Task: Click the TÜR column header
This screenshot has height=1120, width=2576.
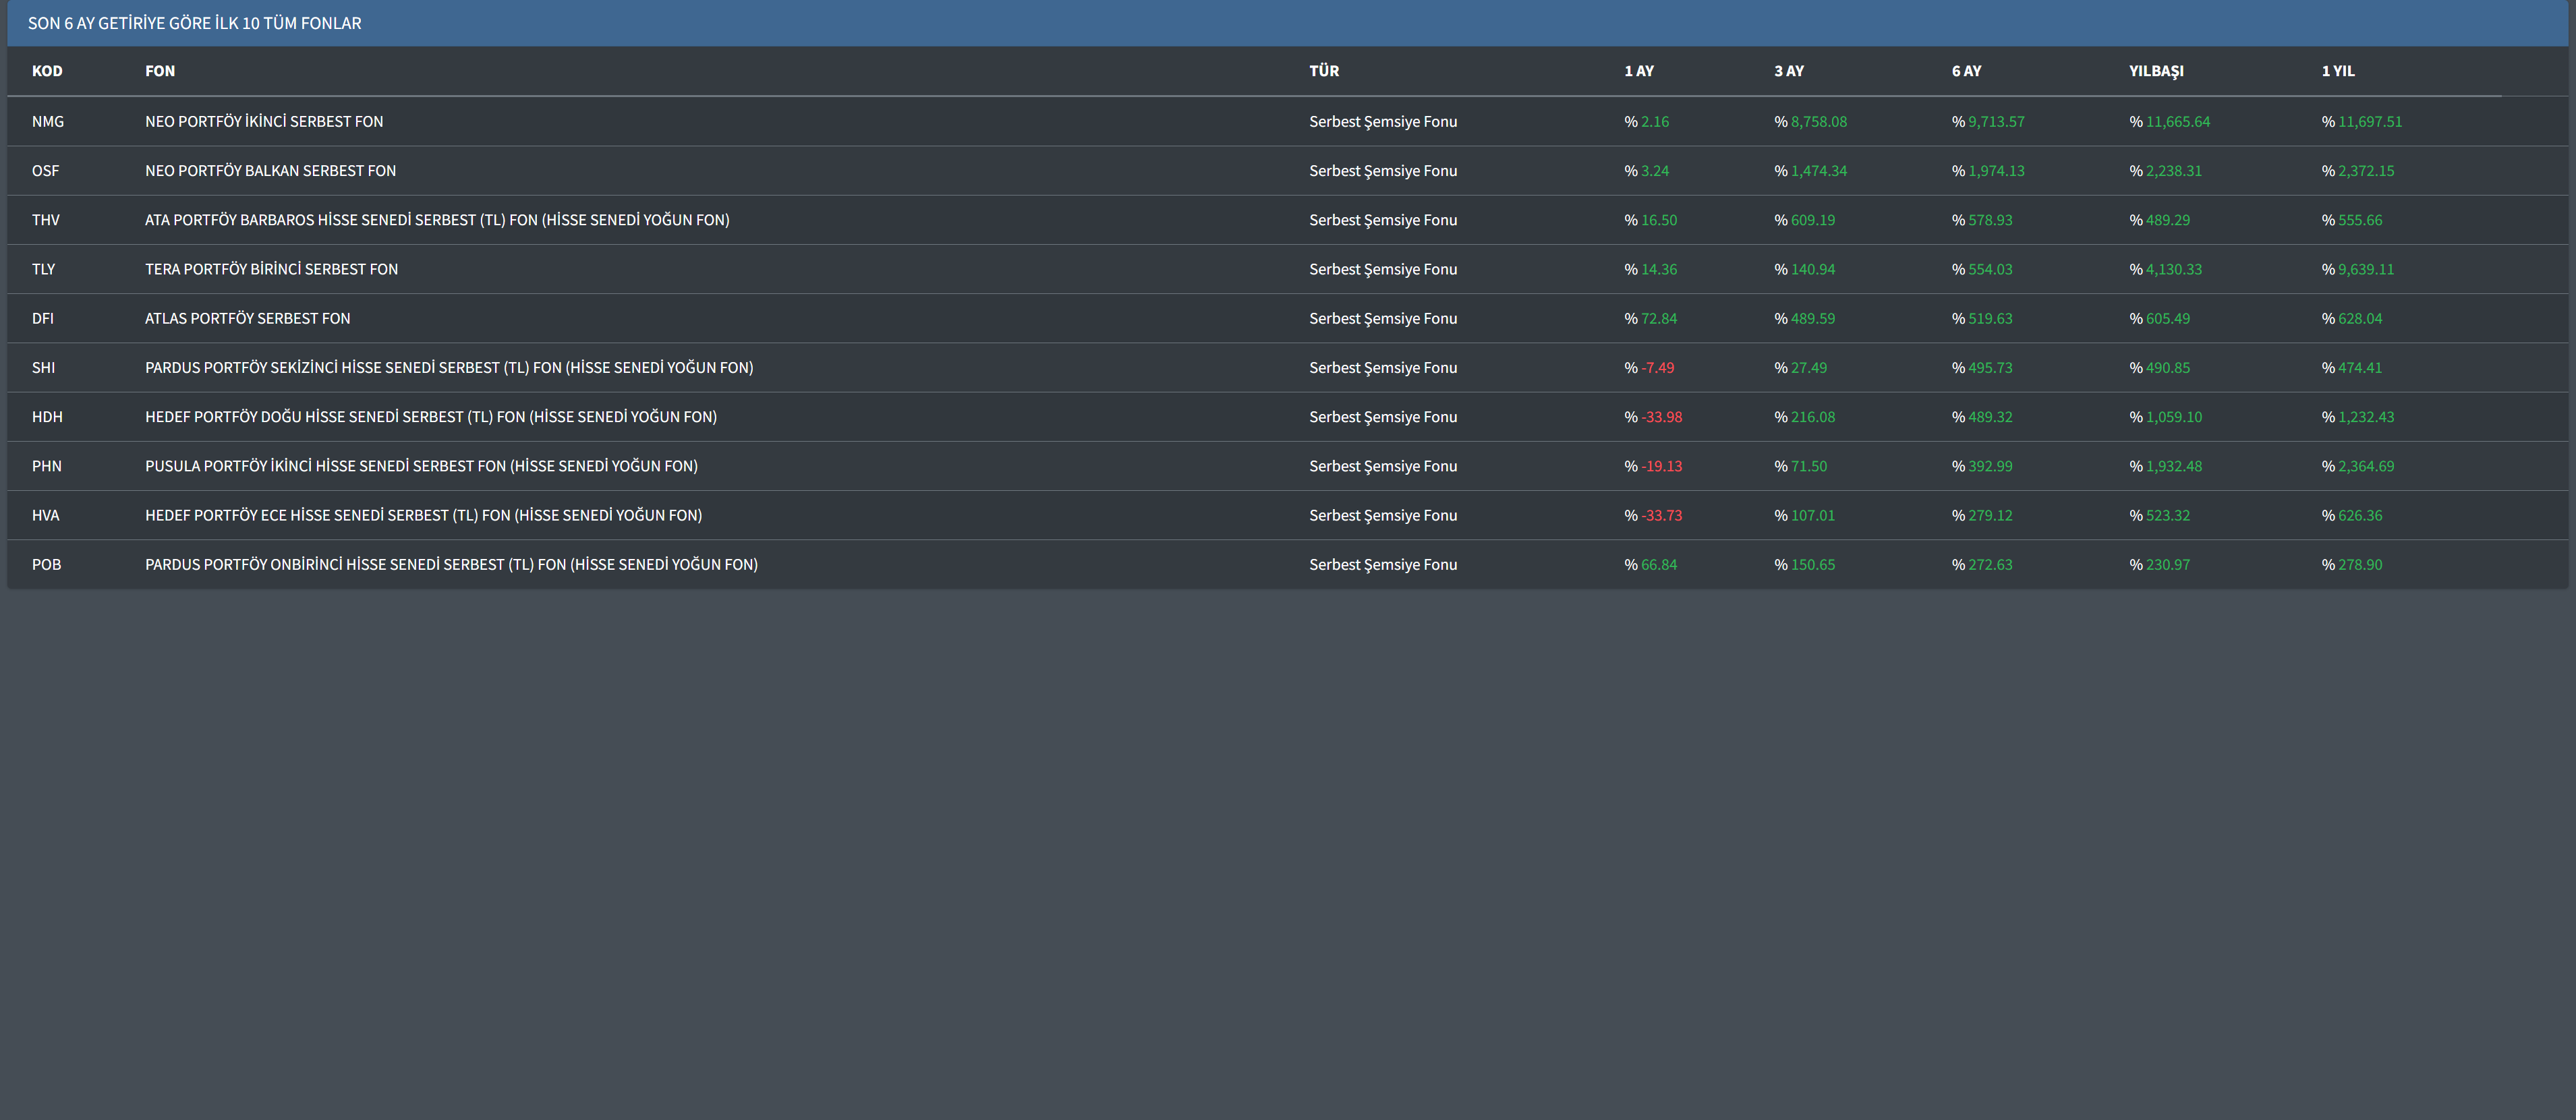Action: [x=1323, y=71]
